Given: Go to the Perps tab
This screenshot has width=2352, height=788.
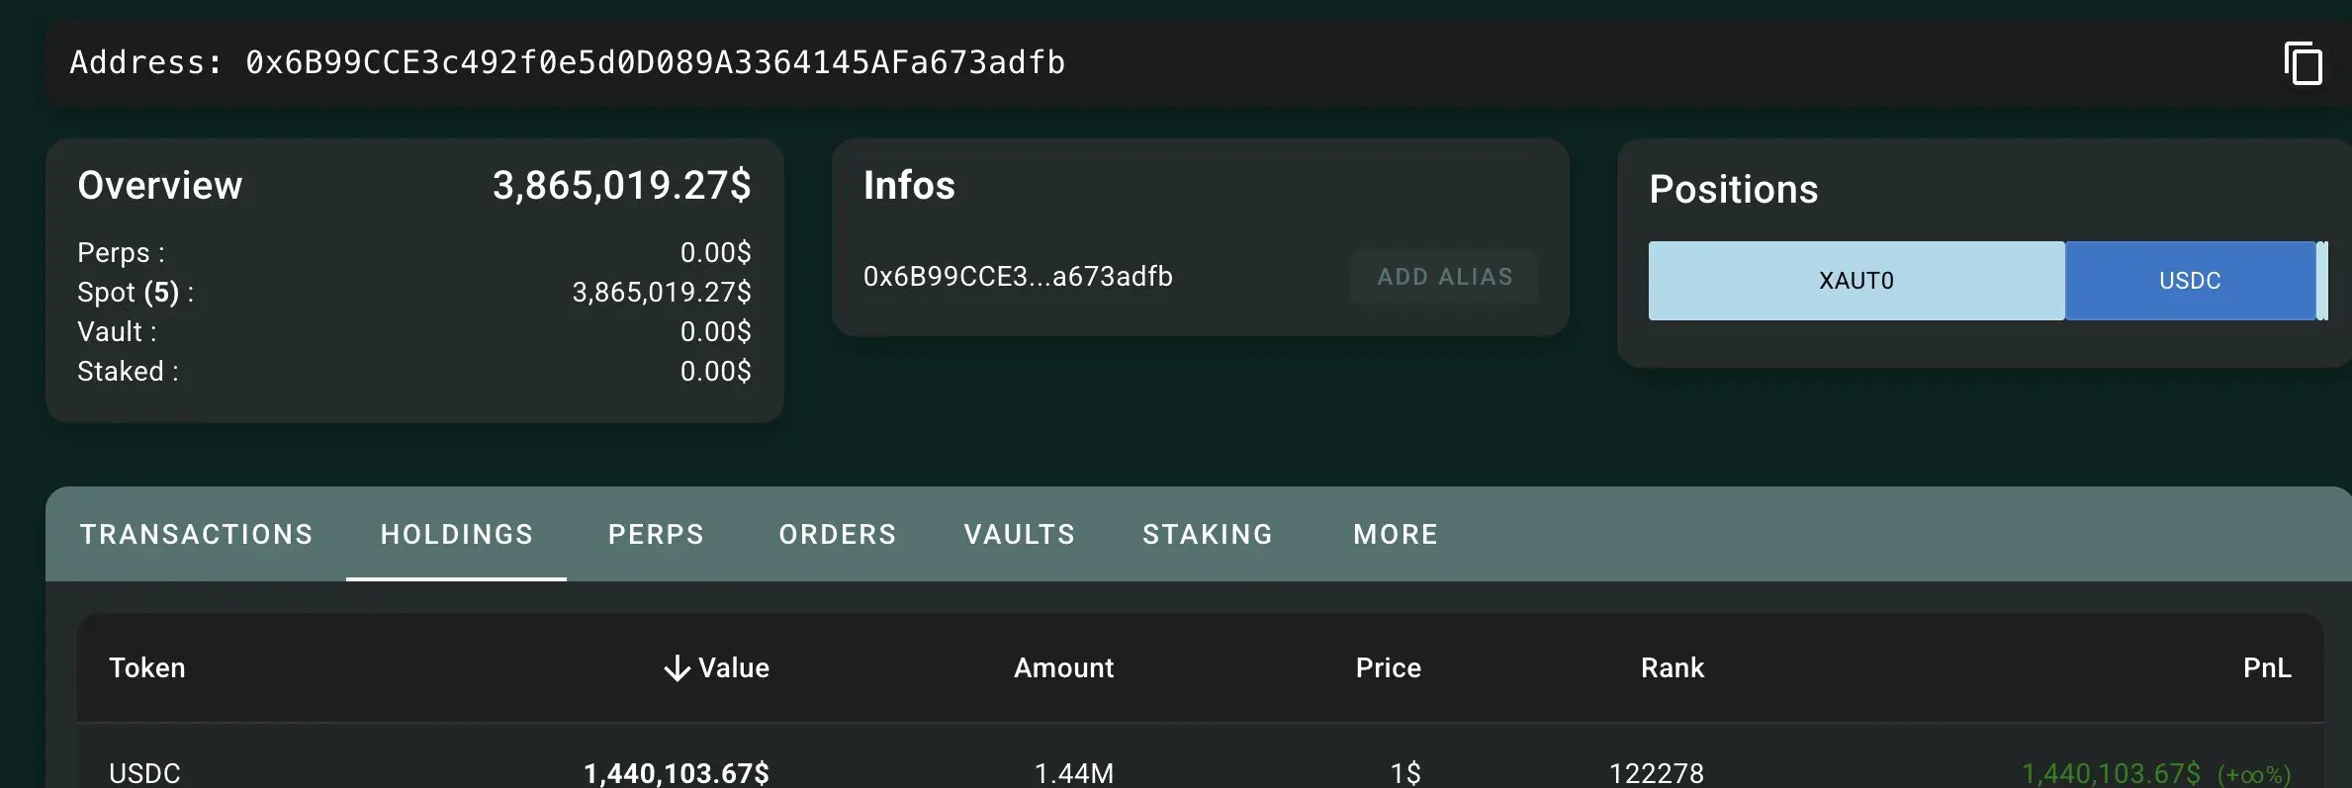Looking at the screenshot, I should 656,534.
